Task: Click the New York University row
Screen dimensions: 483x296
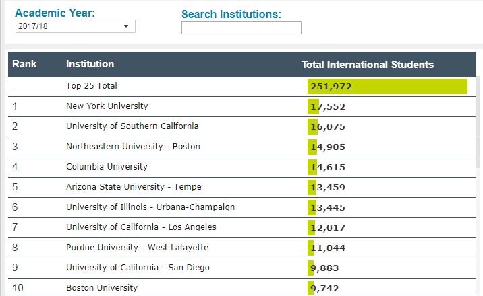Action: 107,106
